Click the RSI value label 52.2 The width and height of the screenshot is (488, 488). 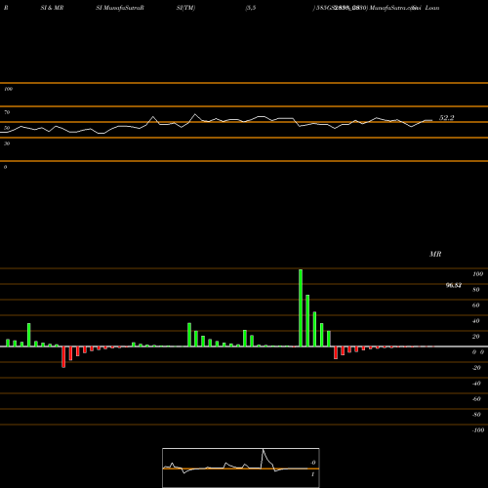[x=446, y=118]
